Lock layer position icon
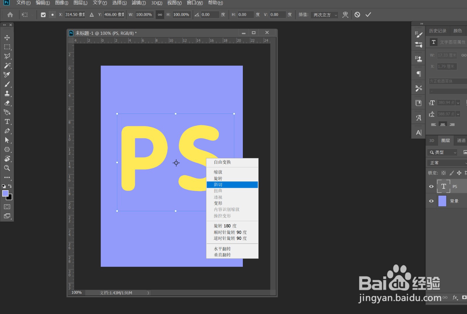Viewport: 467px width, 314px height. click(x=459, y=173)
